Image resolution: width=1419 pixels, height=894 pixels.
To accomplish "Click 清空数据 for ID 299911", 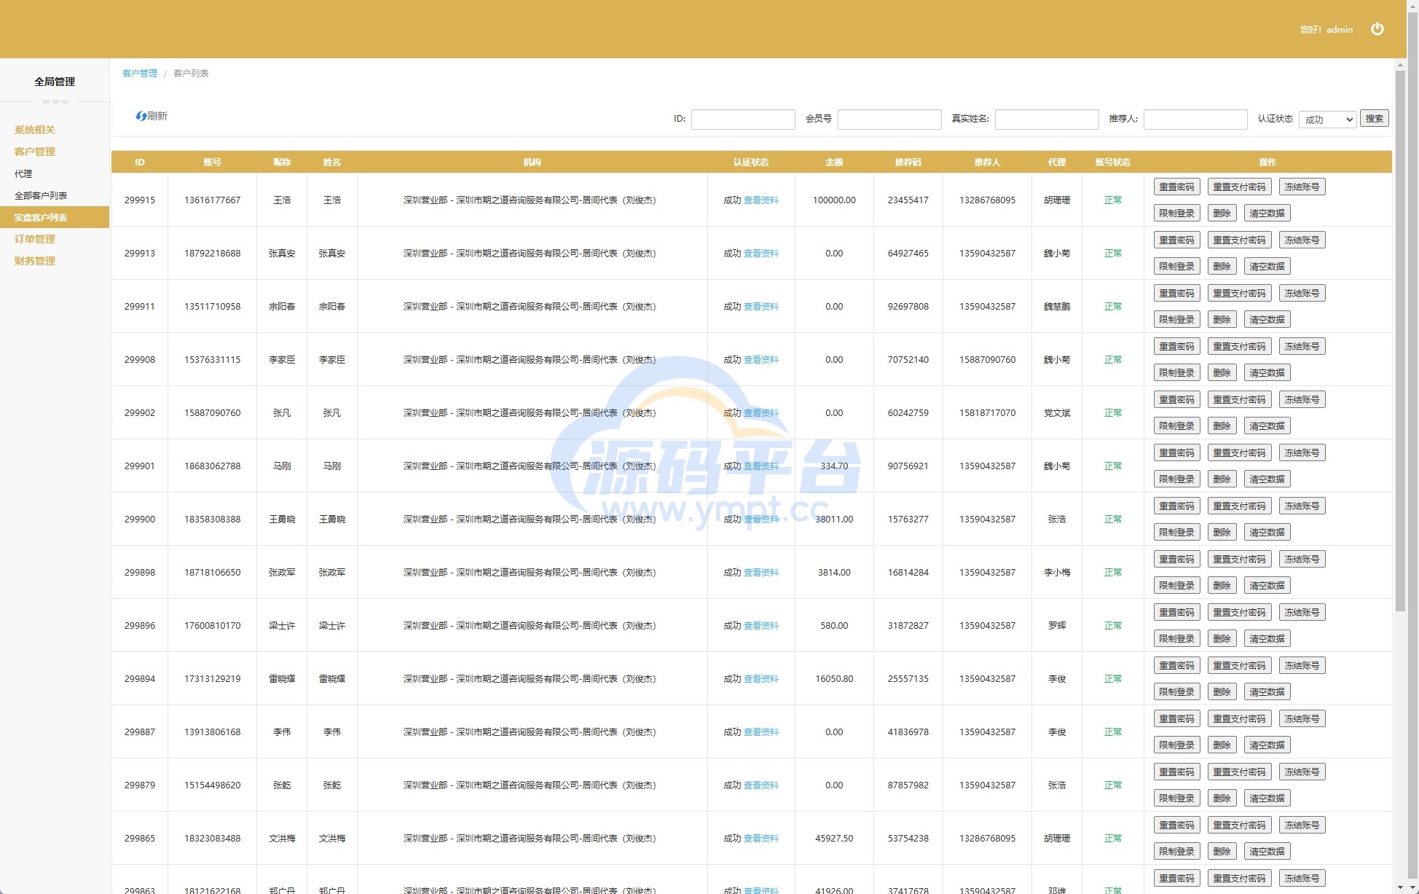I will (1267, 320).
